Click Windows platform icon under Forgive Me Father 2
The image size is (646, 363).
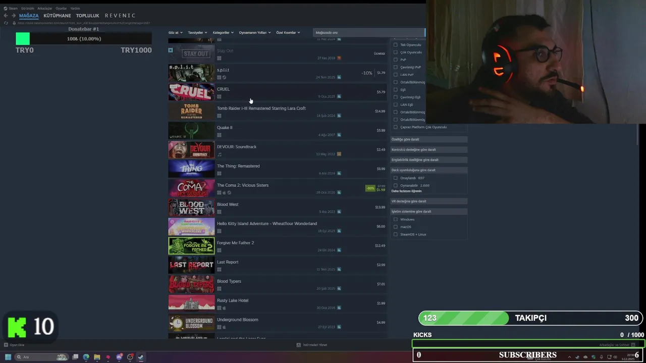tap(219, 250)
